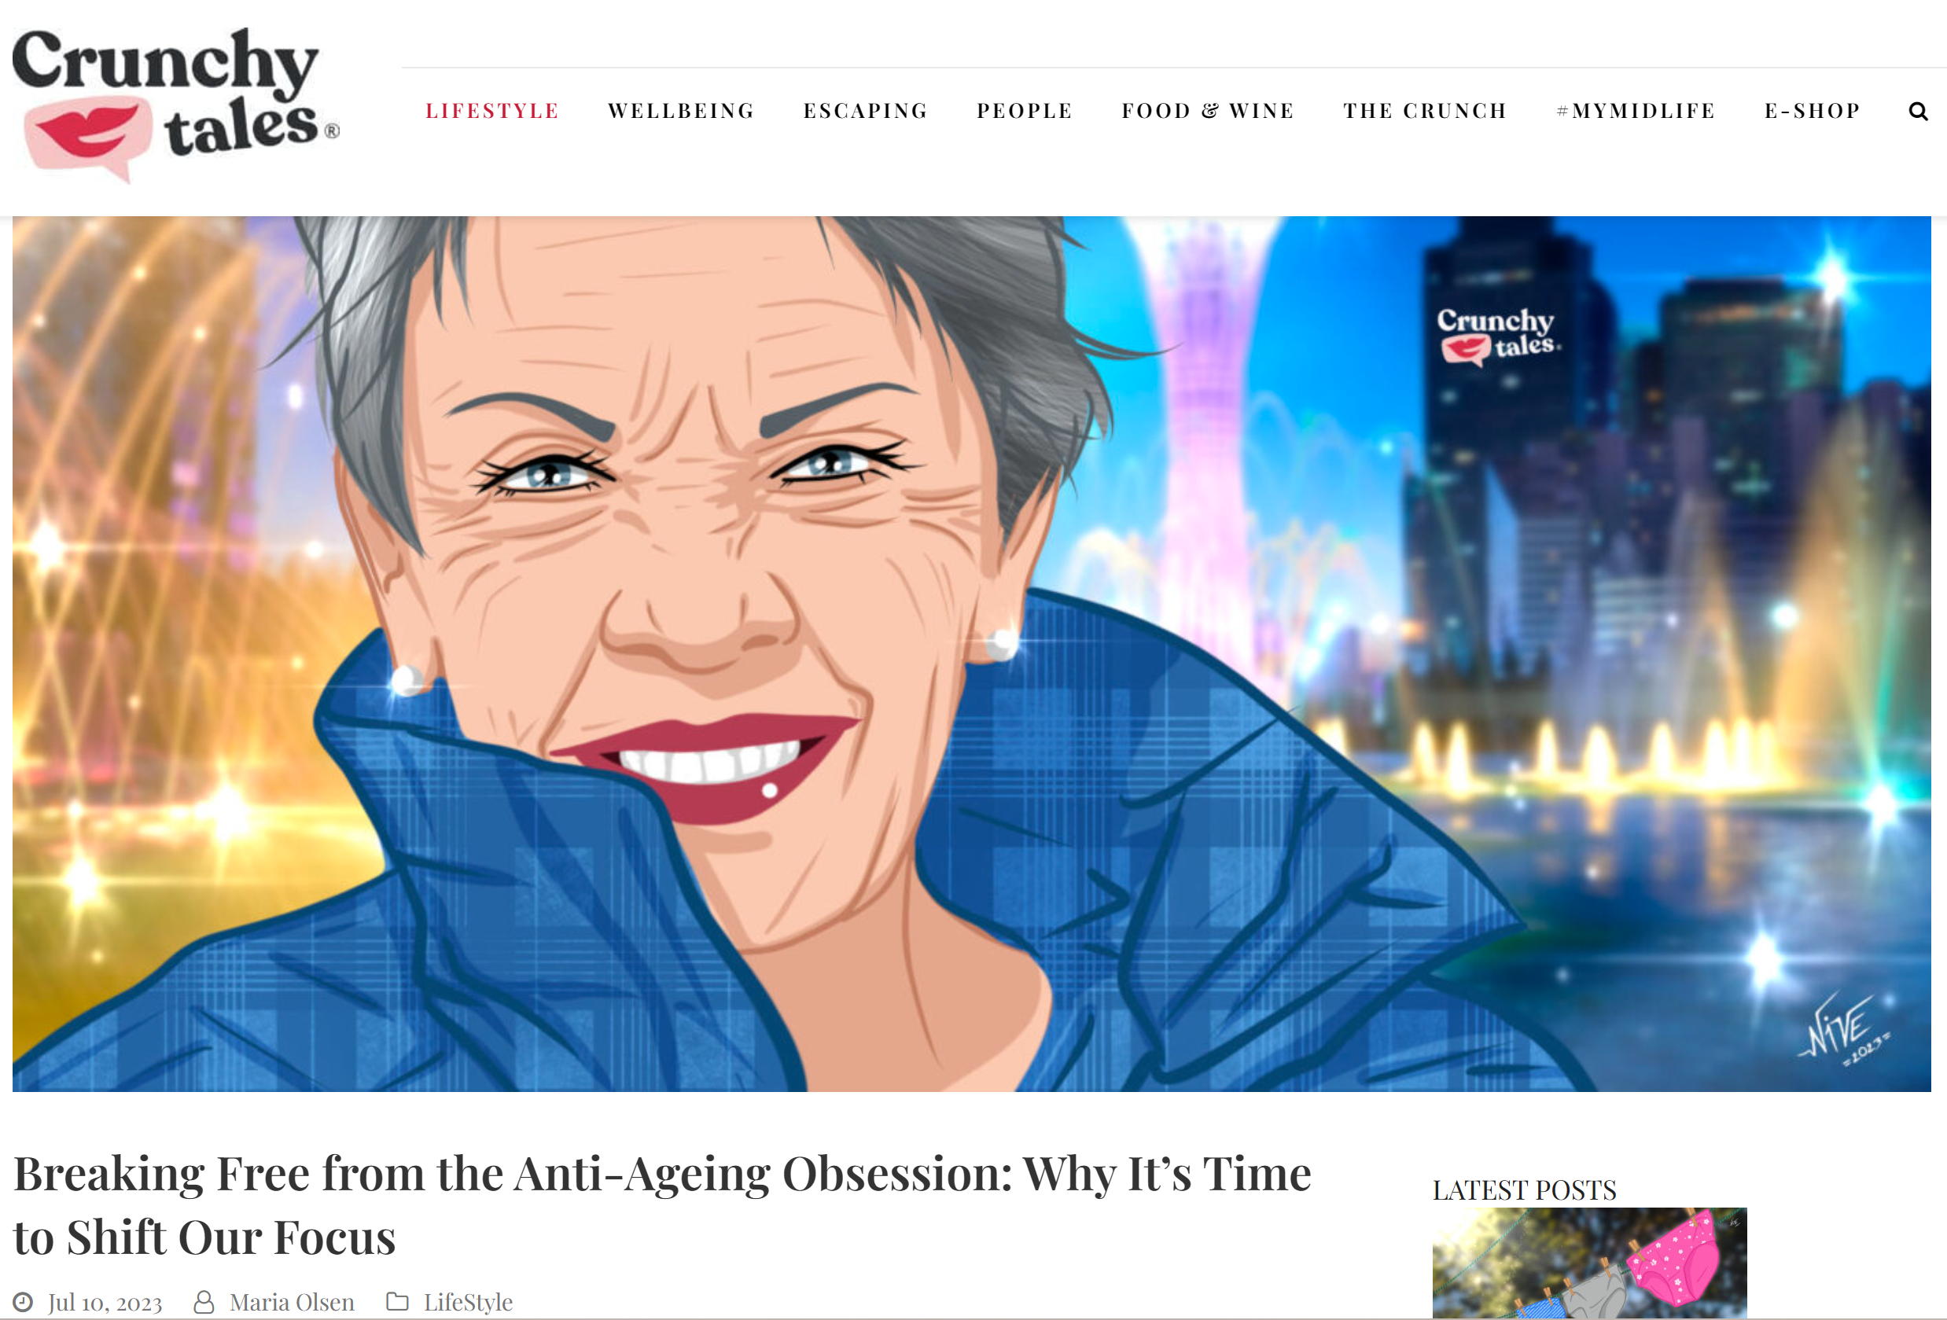This screenshot has width=1947, height=1320.
Task: Click the Crunchy Tales header logo
Action: coord(176,105)
